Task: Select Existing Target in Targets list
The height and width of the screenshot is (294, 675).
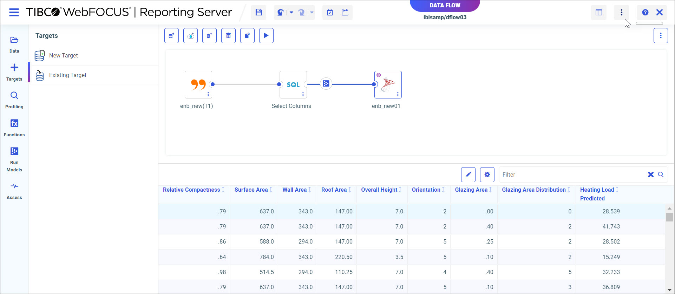Action: click(68, 75)
